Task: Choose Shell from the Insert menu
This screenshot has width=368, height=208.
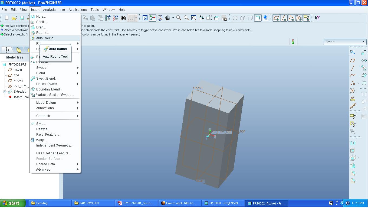Action: 55,22
